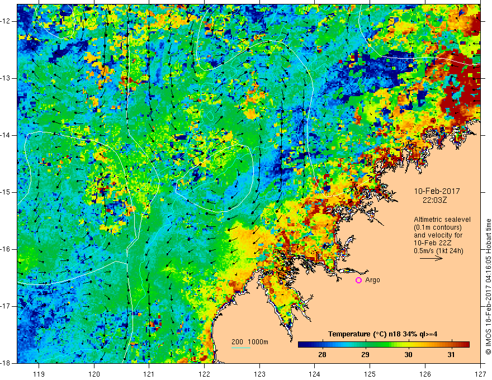Click the 'Argo' label text
The image size is (492, 380).
click(x=372, y=280)
